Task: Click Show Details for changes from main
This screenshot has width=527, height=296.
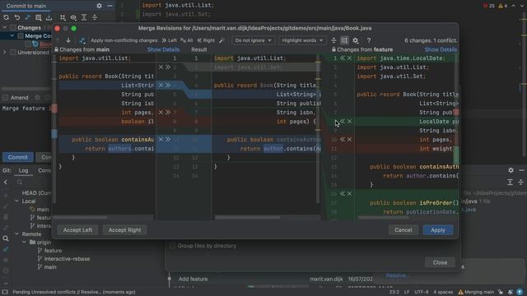Action: click(163, 49)
